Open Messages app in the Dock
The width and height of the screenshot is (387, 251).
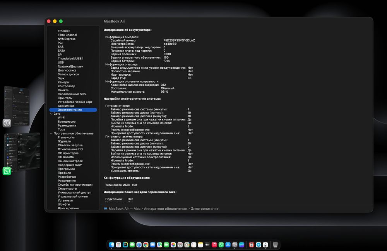pos(132,244)
